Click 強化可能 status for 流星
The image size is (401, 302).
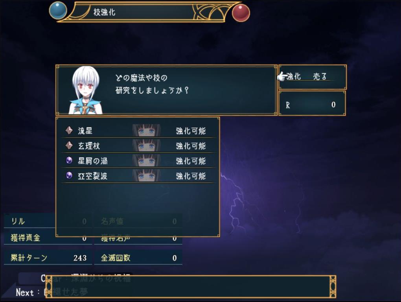pos(191,131)
